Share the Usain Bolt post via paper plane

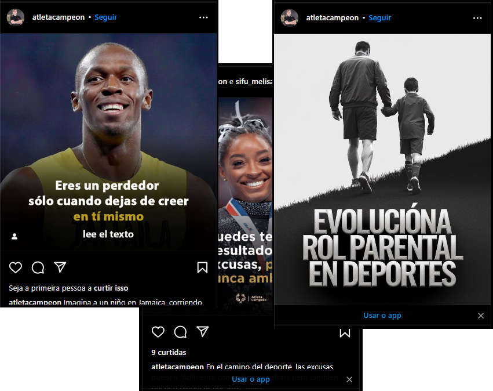[x=60, y=267]
